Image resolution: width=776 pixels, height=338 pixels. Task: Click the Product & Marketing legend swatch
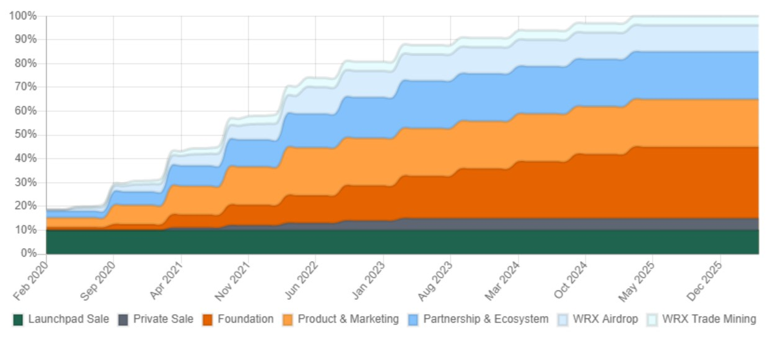[x=287, y=319]
